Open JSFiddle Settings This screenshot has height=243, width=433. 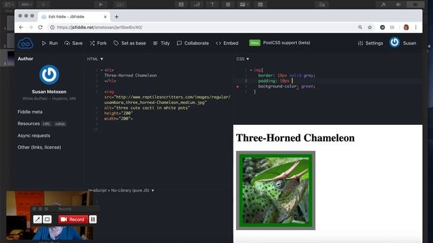click(370, 43)
